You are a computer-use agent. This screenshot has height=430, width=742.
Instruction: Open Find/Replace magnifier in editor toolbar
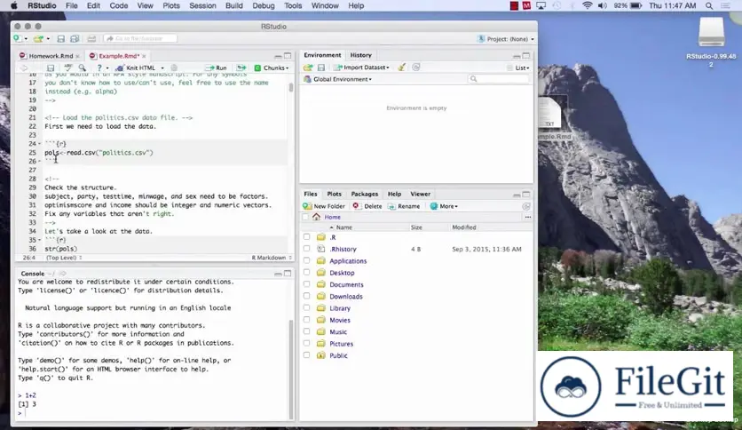click(x=83, y=68)
